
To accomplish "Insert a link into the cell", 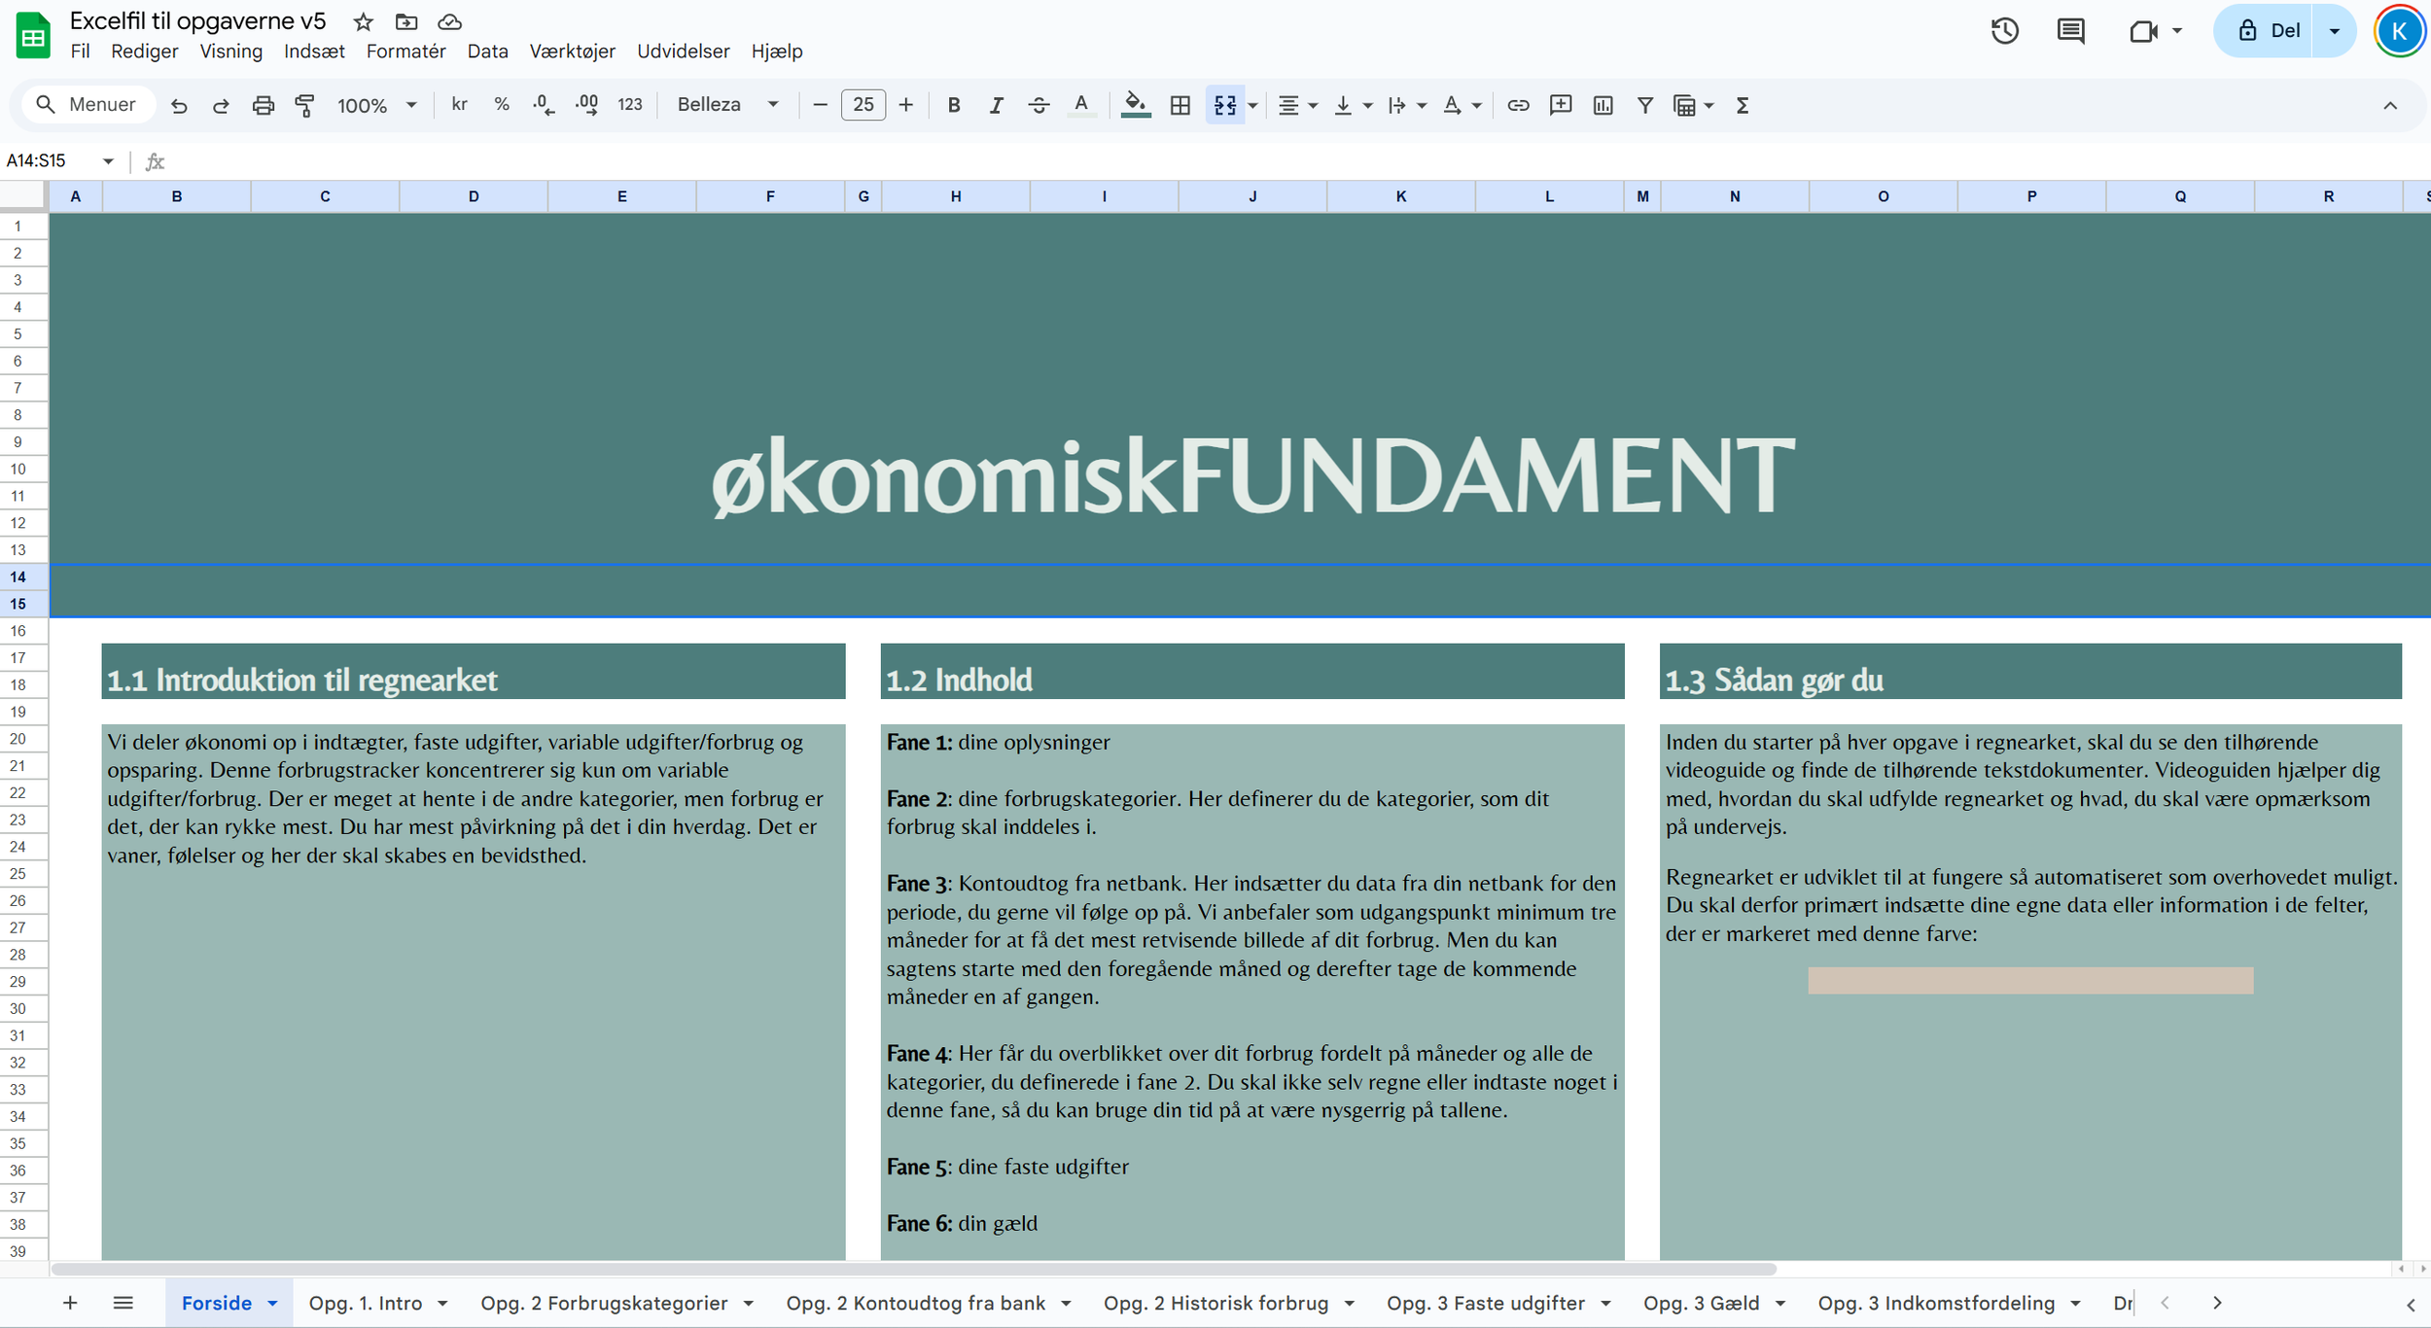I will (1518, 104).
